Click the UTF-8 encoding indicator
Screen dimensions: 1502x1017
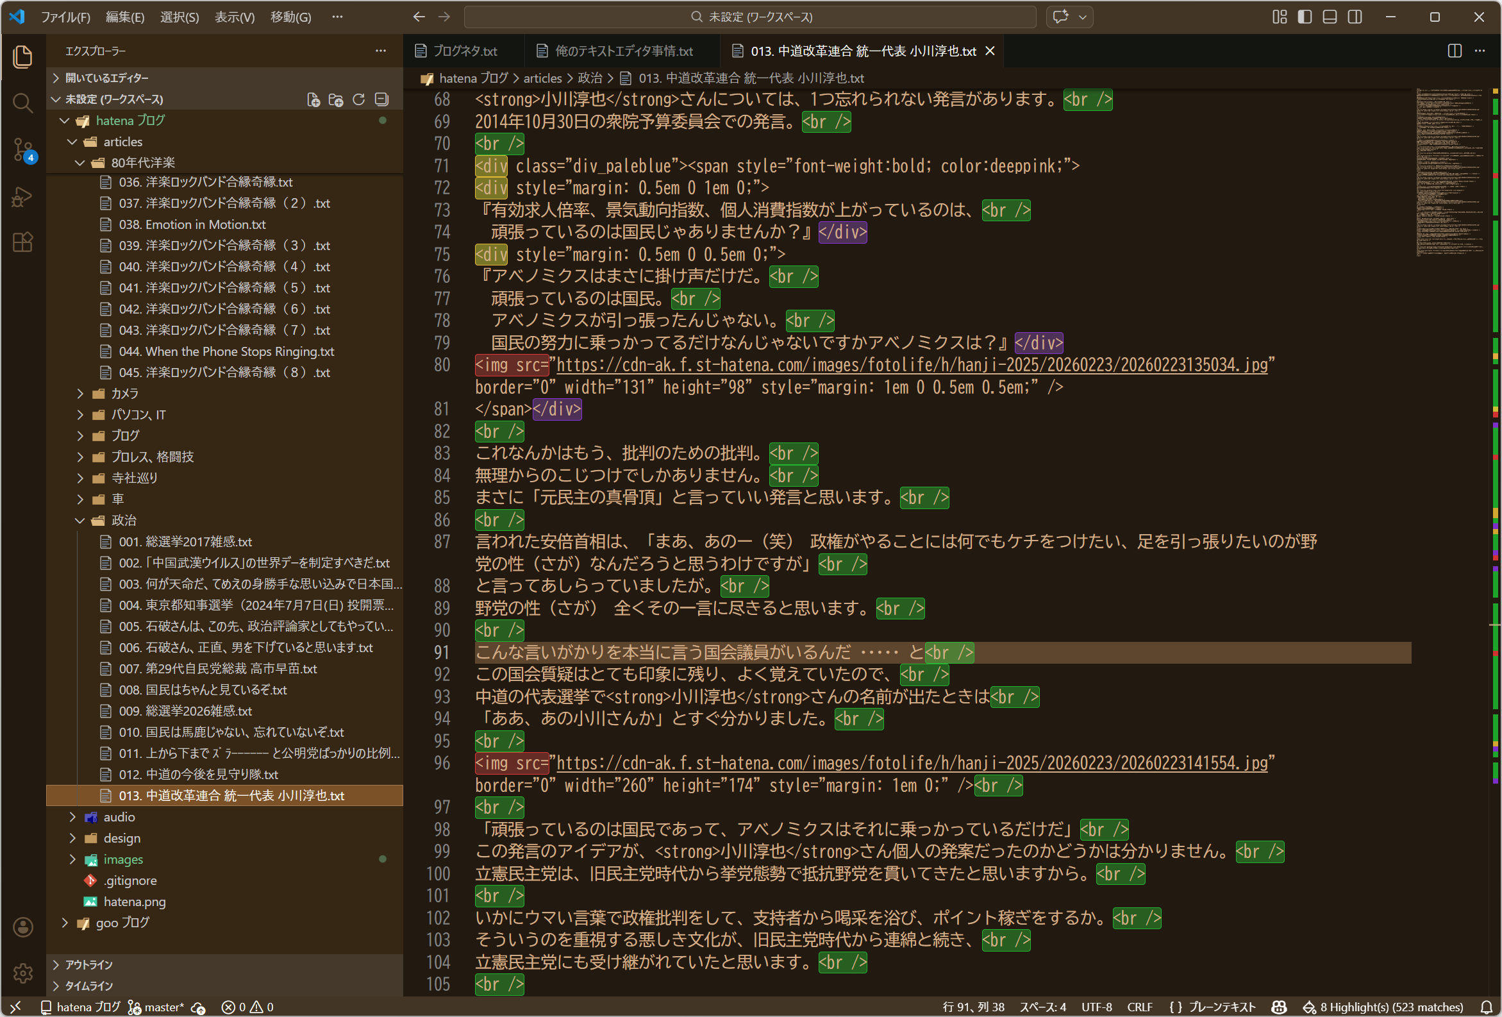(1096, 1007)
